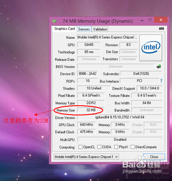Open the graphics adapter selection dropdown
Image resolution: width=172 pixels, height=181 pixels.
[86, 157]
